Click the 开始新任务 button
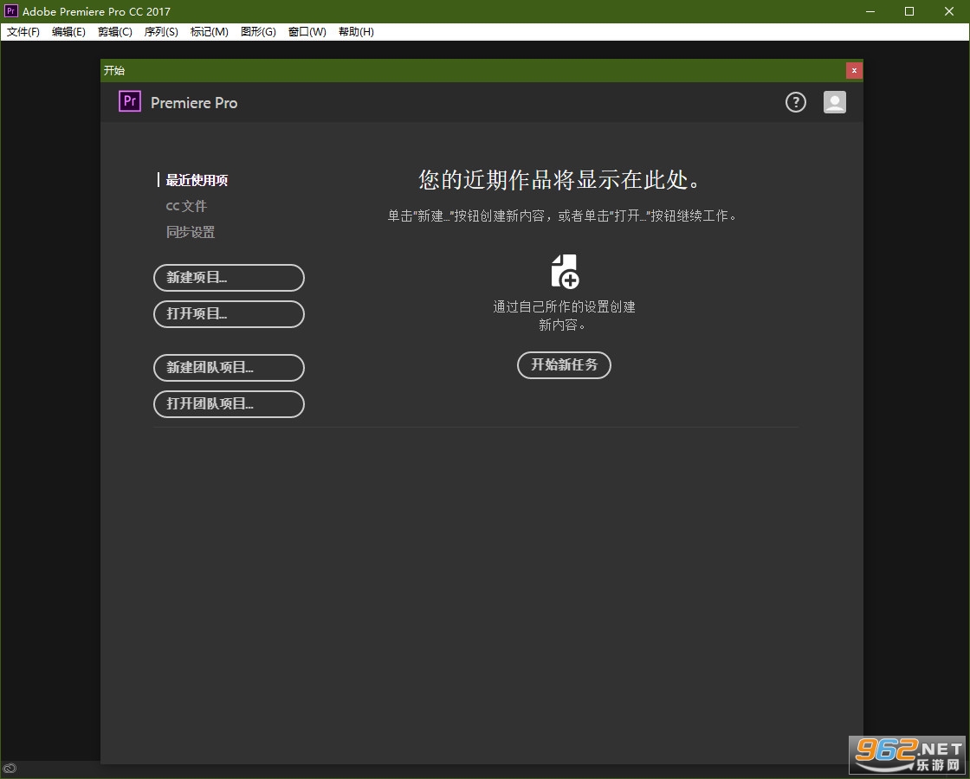This screenshot has width=970, height=779. coord(564,364)
